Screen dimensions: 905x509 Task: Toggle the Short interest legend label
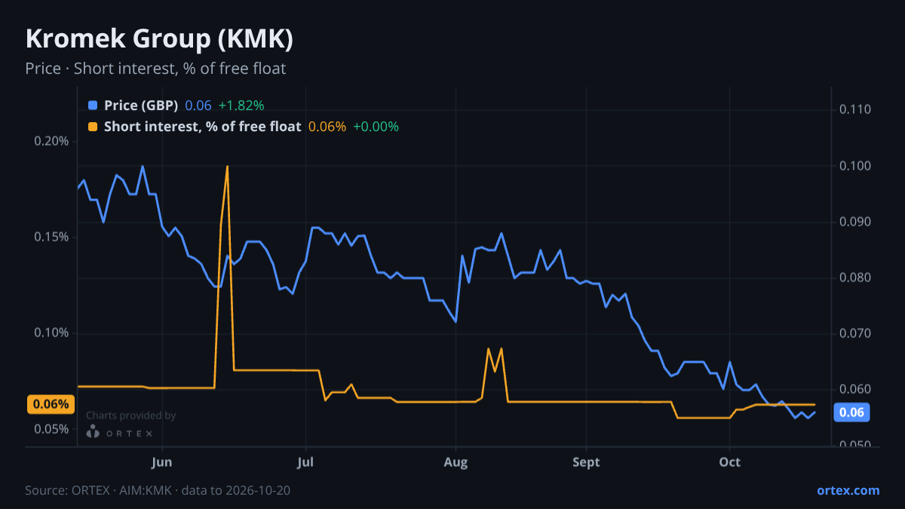point(202,127)
